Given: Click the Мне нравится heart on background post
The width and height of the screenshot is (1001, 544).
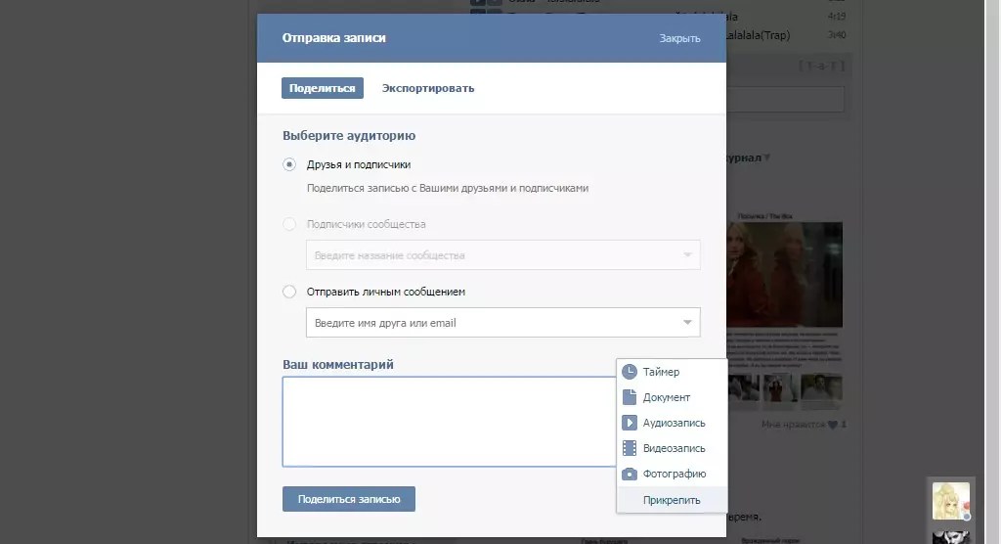Looking at the screenshot, I should [833, 425].
